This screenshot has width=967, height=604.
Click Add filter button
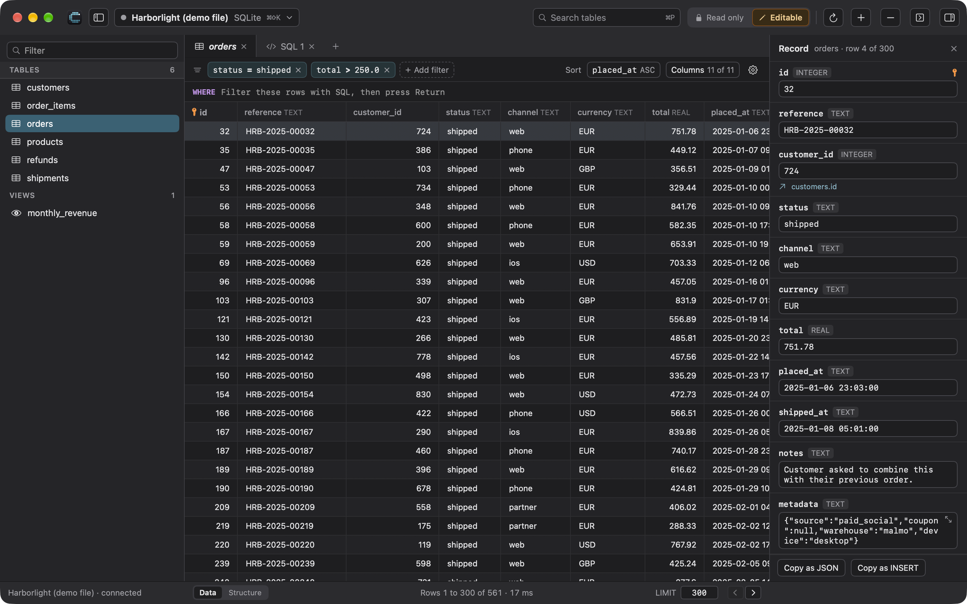point(427,70)
